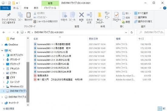The width and height of the screenshot is (167, 111).
Task: Click Paste Shortcut command
Action: click(x=46, y=21)
